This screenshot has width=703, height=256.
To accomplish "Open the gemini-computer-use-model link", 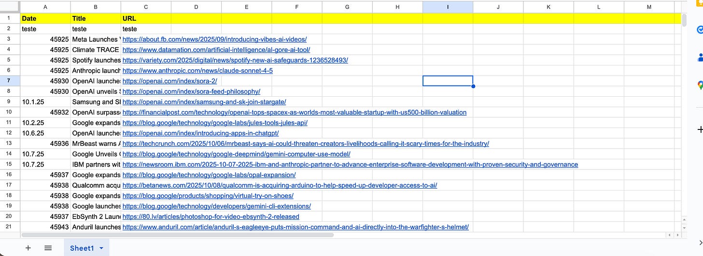I will tap(236, 154).
